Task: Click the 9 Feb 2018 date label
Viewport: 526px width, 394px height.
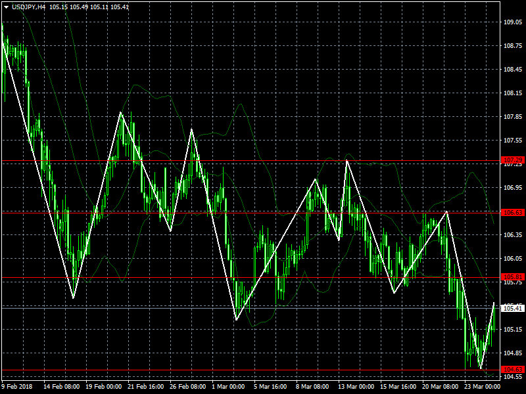Action: click(x=17, y=386)
